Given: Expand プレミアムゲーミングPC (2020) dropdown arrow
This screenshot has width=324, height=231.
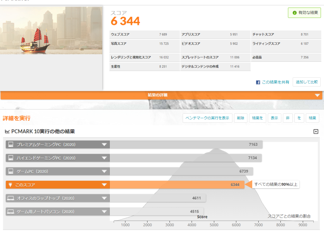Looking at the screenshot, I should 104,145.
